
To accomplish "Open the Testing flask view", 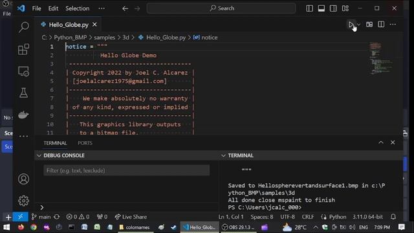I will click(x=23, y=93).
